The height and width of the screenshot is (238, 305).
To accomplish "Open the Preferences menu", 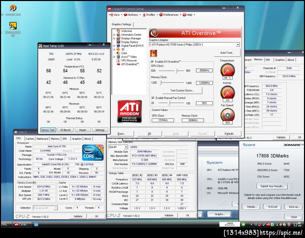I will (x=170, y=15).
